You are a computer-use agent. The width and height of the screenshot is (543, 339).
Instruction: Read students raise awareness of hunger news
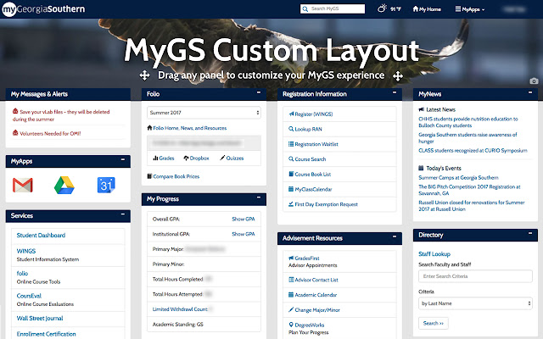(467, 138)
